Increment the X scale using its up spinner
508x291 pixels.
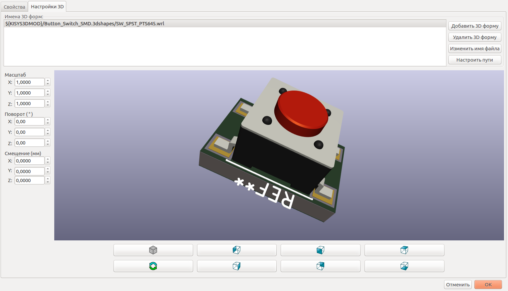click(x=48, y=80)
